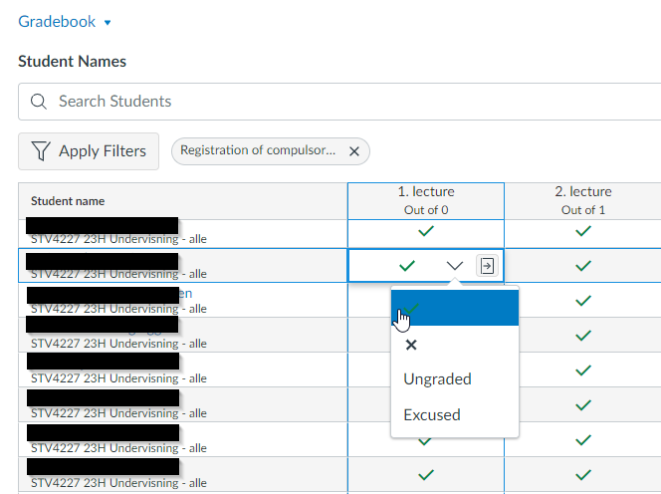Click the Registration of compulsor... filter label
Viewport: 661px width, 494px height.
(258, 150)
